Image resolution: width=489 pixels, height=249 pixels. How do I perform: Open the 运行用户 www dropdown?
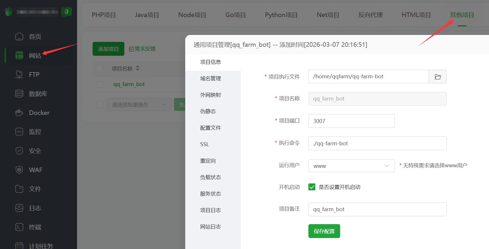[x=351, y=166]
